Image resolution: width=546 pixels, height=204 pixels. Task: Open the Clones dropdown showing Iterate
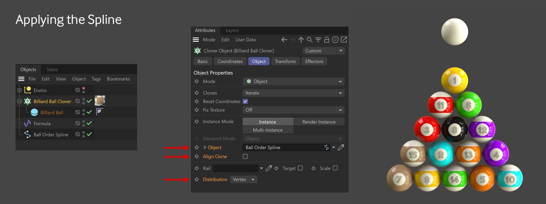(x=293, y=93)
